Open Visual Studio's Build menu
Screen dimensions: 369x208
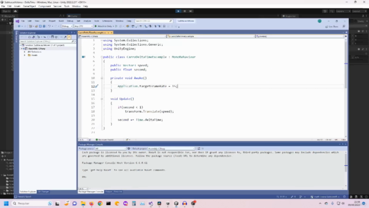pyautogui.click(x=61, y=21)
